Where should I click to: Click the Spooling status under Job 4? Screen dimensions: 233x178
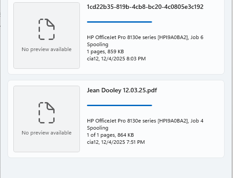pos(98,128)
